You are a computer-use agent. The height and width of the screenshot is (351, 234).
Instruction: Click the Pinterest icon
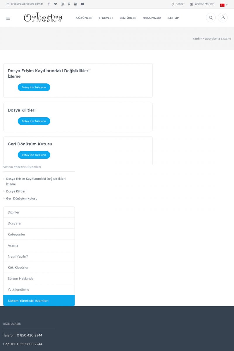coord(69,4)
